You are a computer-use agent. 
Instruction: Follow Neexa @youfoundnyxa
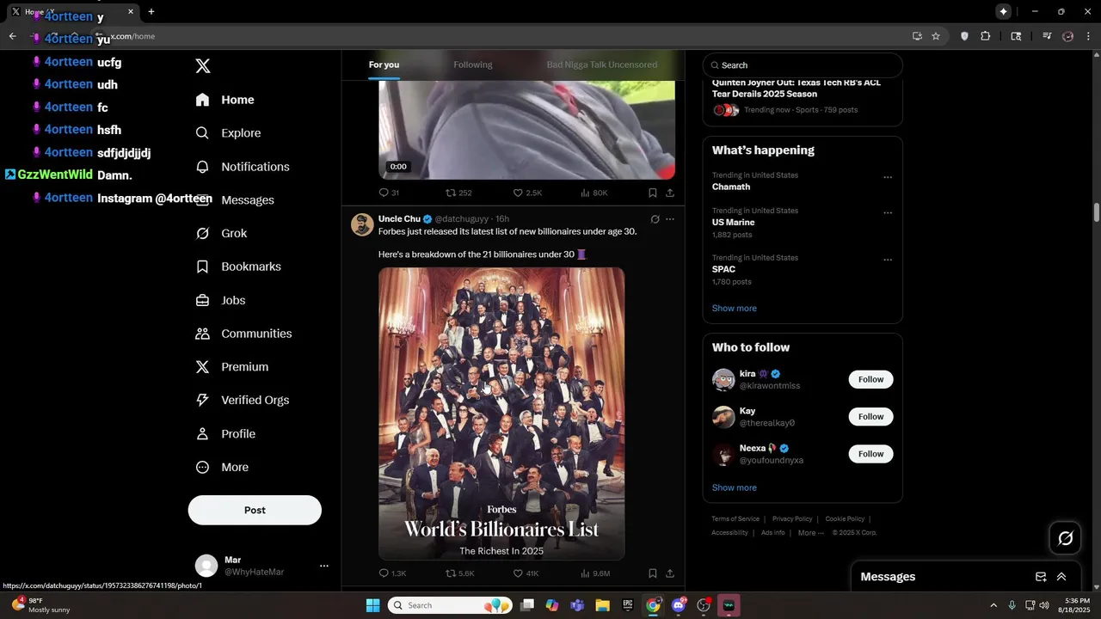[x=870, y=454]
